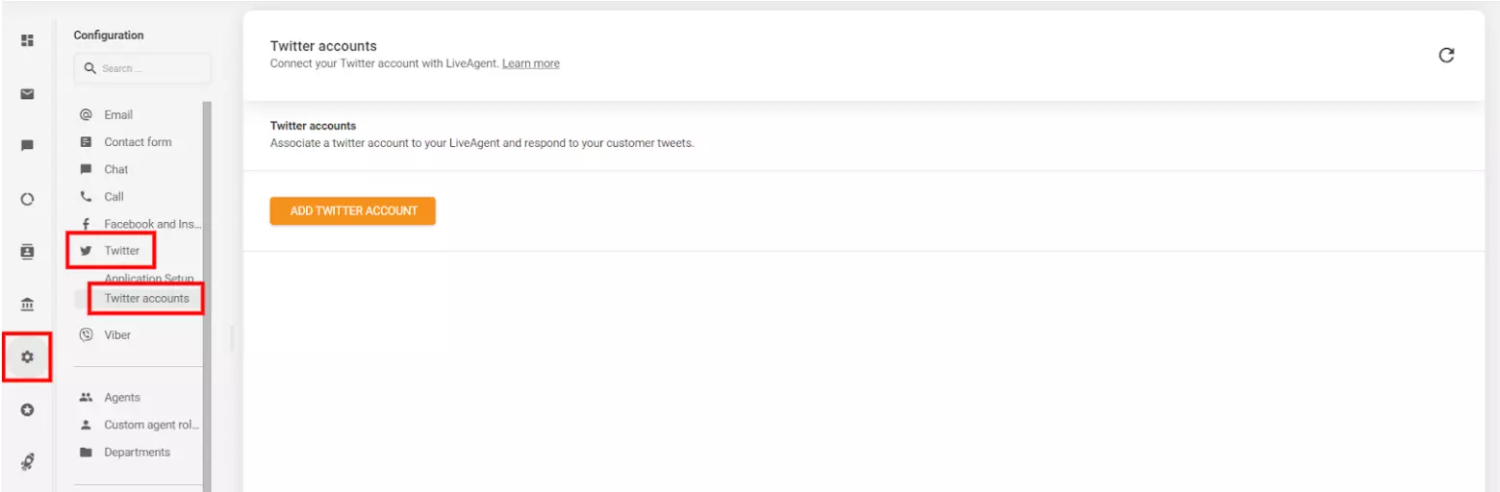The height and width of the screenshot is (492, 1500).
Task: Follow the Learn more link
Action: [x=530, y=63]
